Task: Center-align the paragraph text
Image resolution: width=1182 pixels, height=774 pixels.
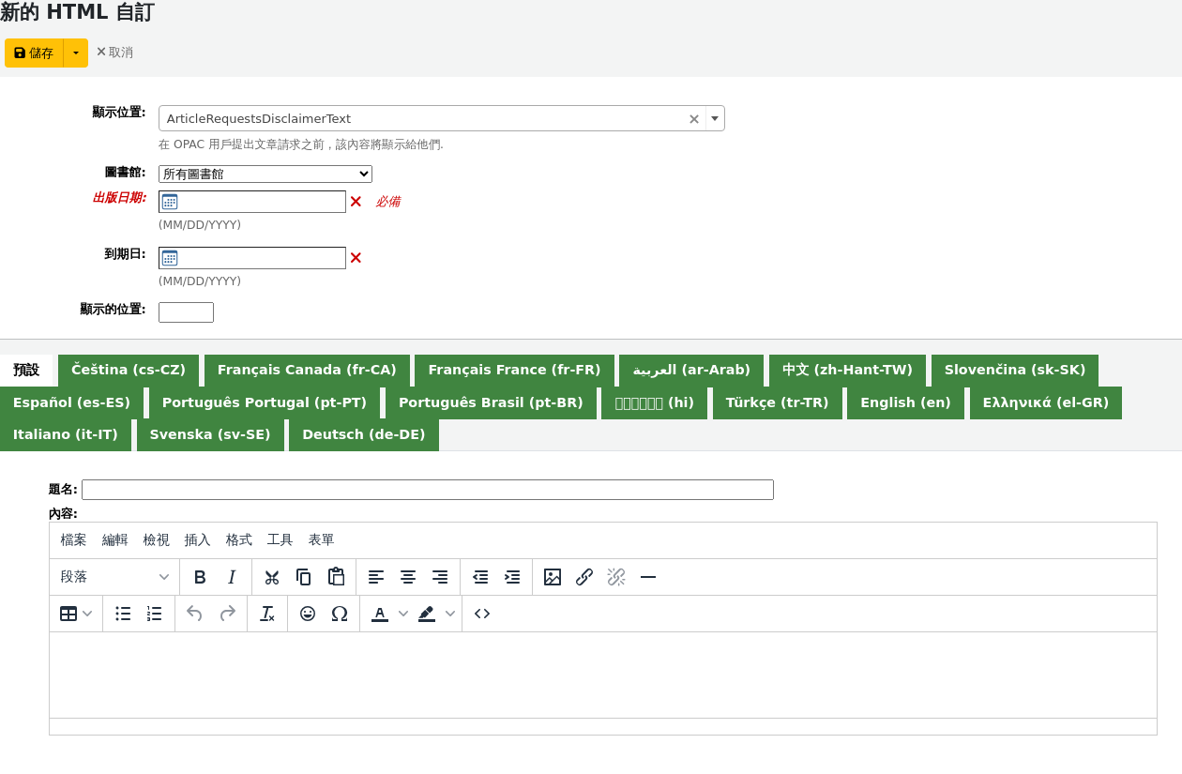Action: (408, 577)
